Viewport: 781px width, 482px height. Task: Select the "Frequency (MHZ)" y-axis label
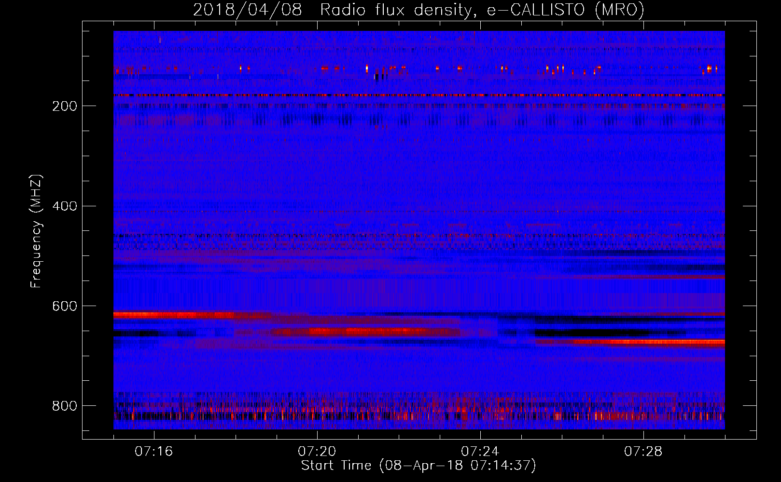[x=36, y=231]
